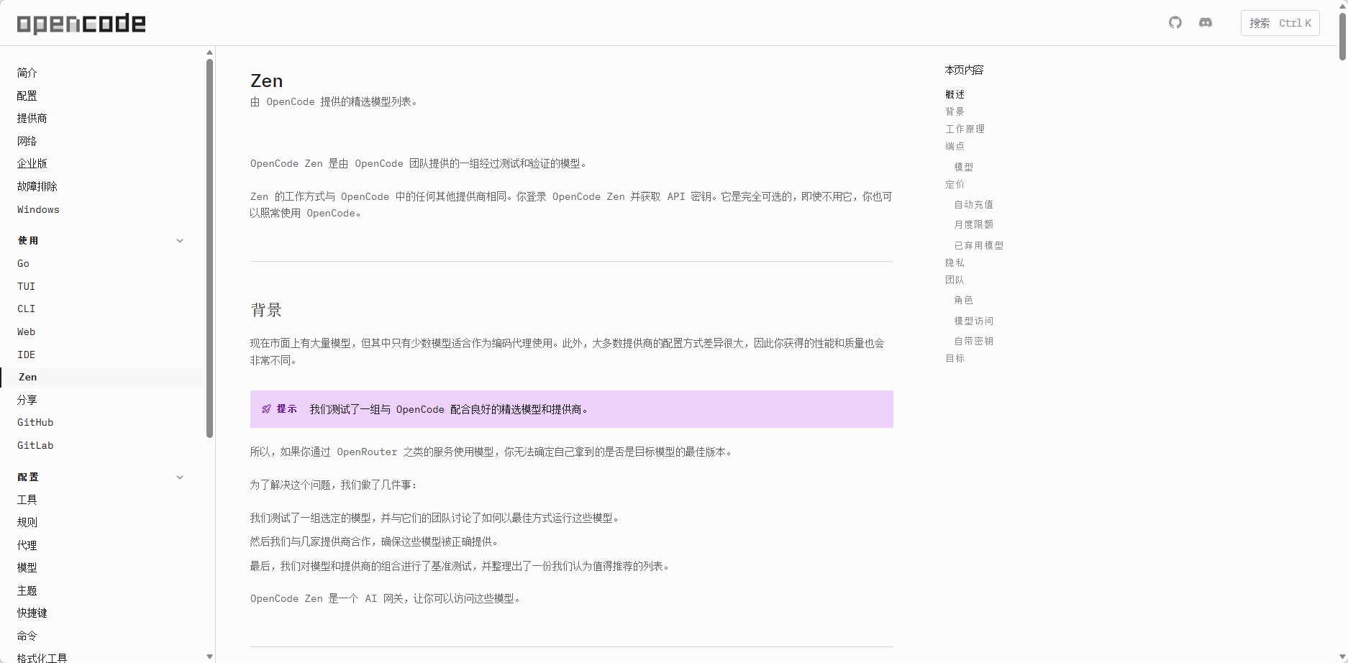Jump to 自带密钥 in page contents

[974, 341]
